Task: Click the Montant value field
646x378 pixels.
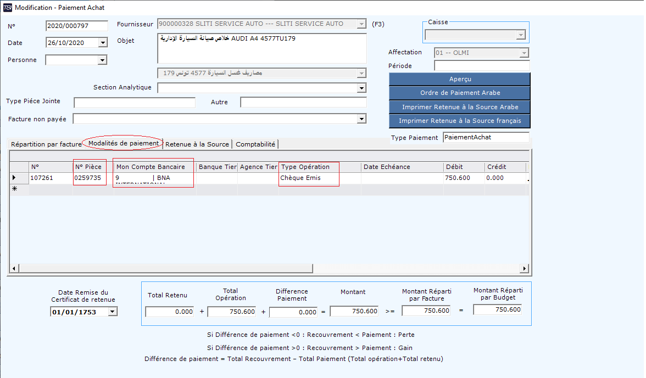Action: click(354, 312)
